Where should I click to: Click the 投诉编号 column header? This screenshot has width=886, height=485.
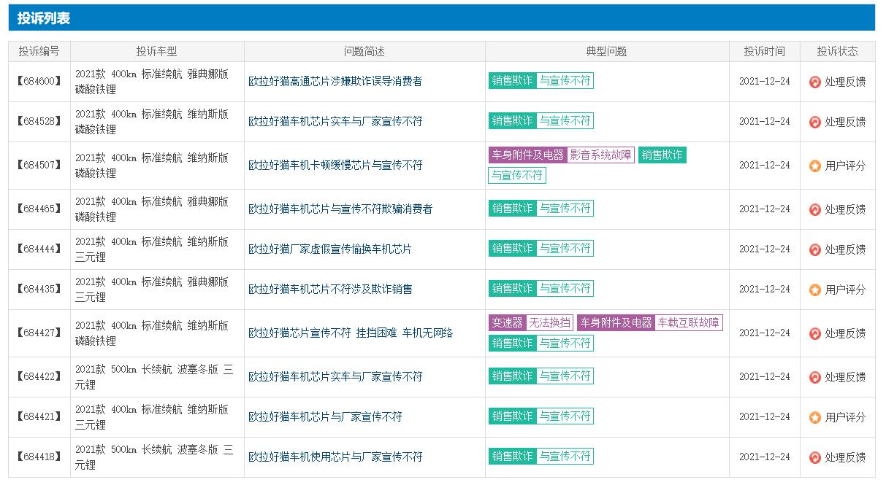(39, 52)
